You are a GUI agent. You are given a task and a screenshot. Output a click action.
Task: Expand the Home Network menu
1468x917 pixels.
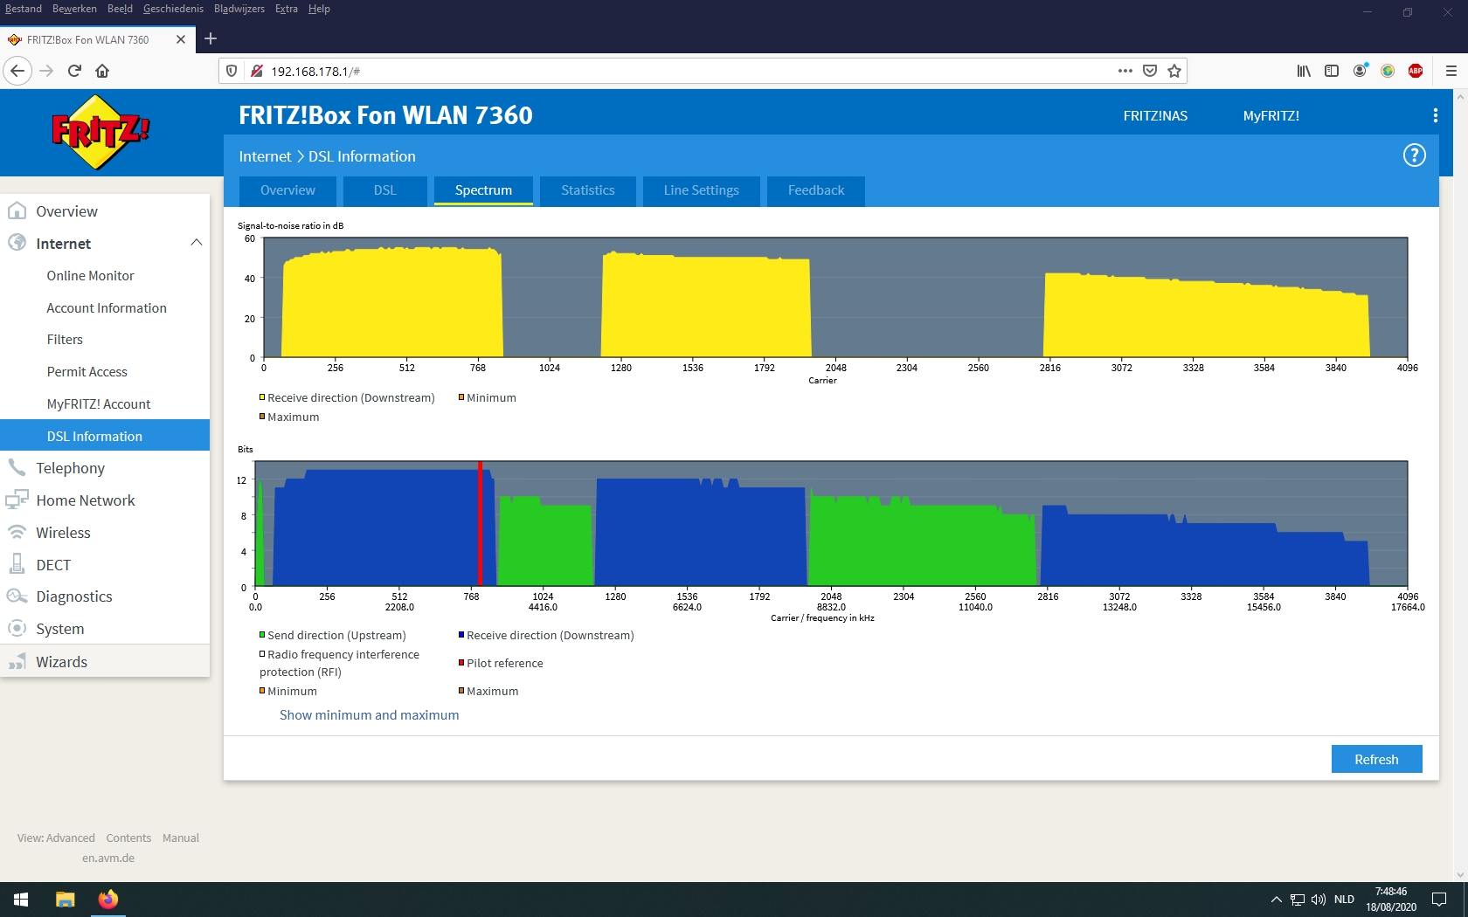click(85, 500)
